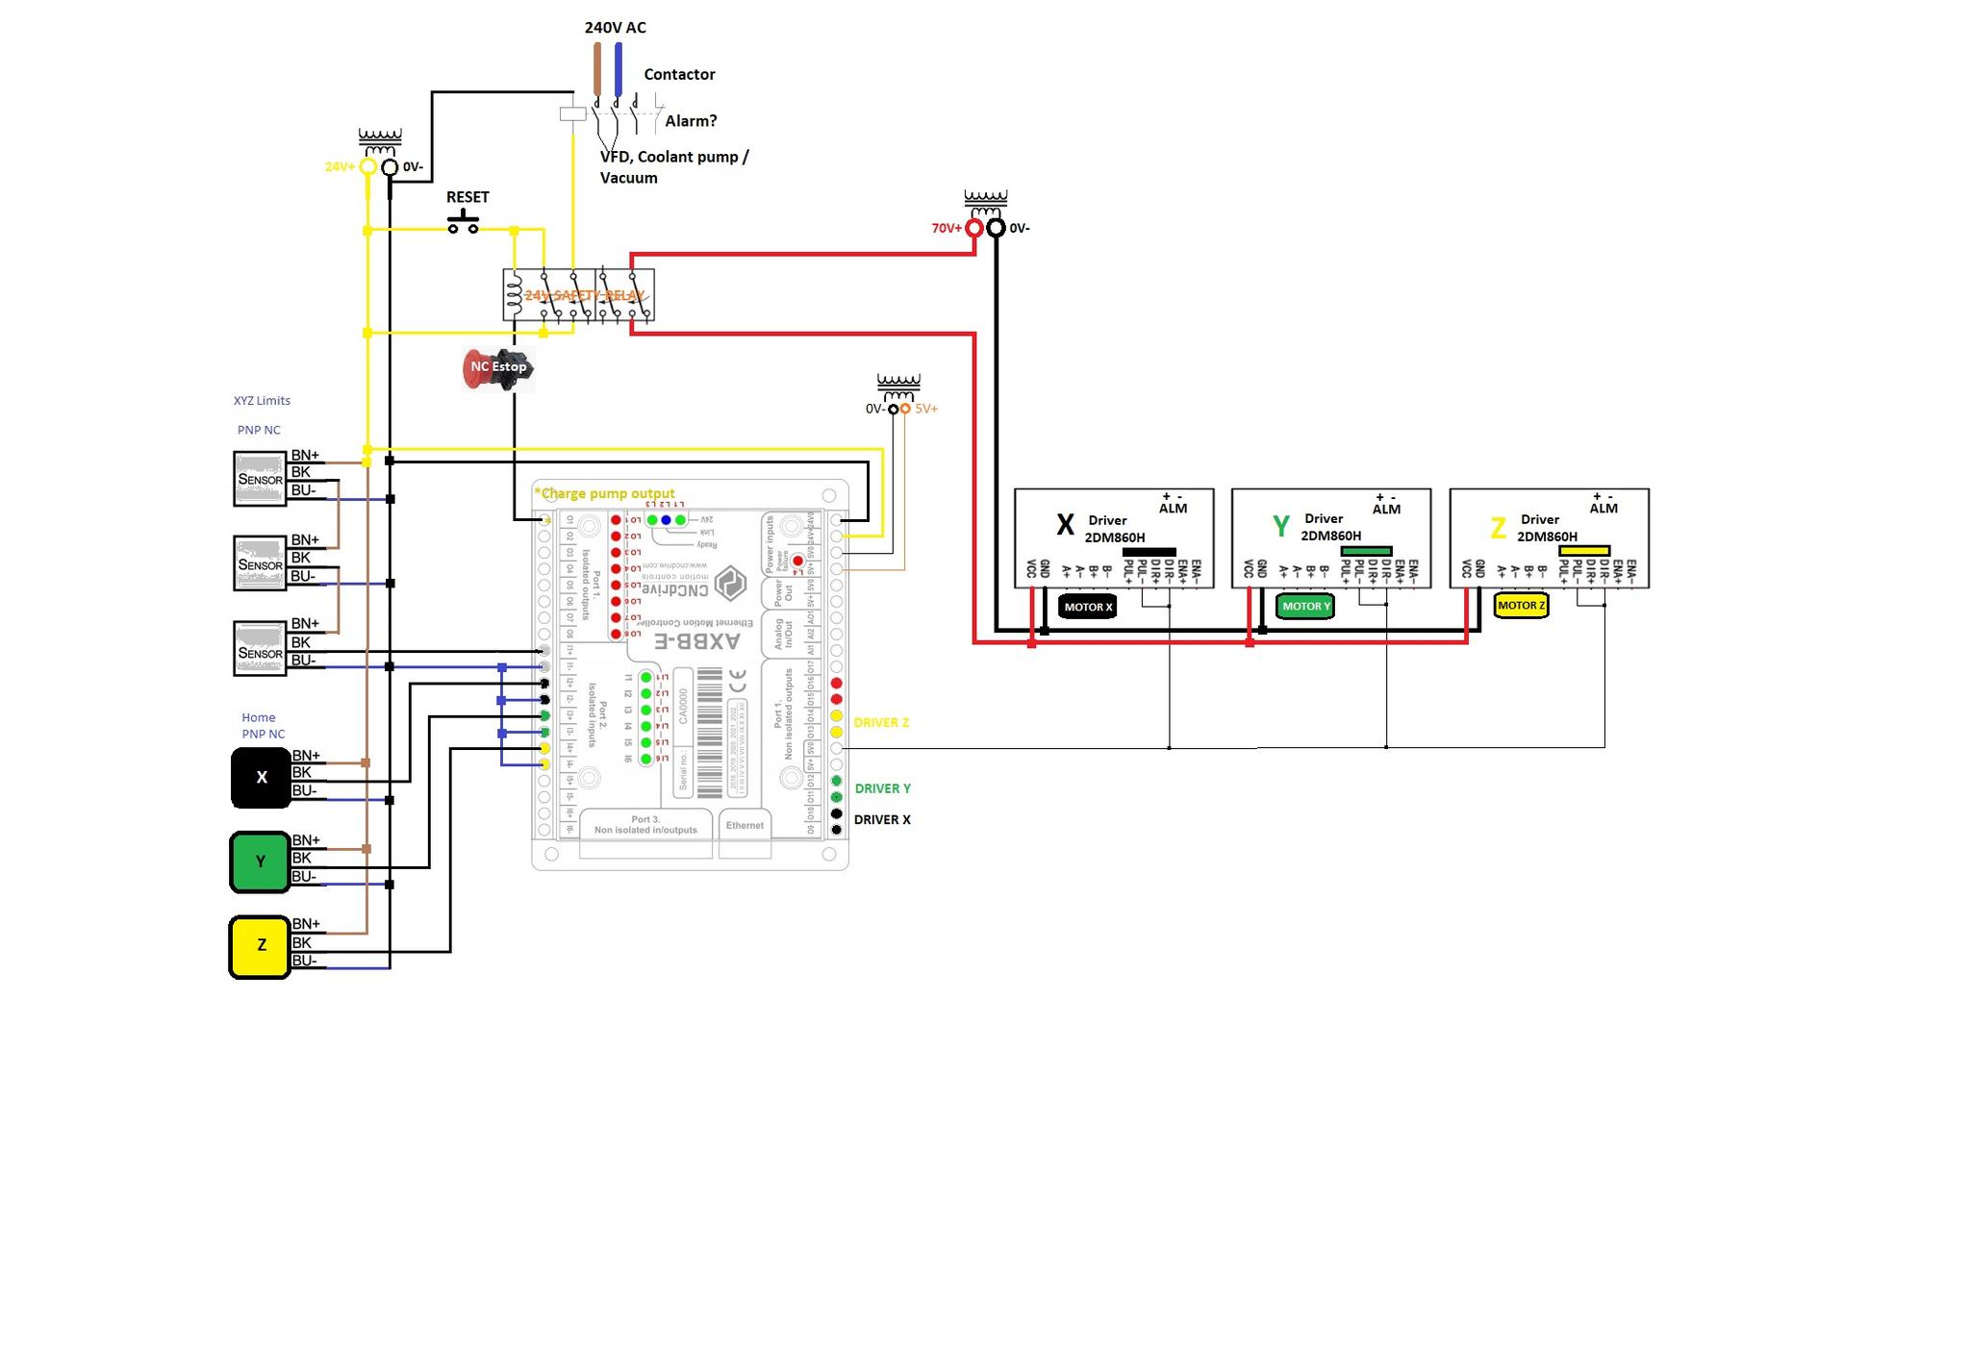Click the red NC Estop button image

coord(495,368)
